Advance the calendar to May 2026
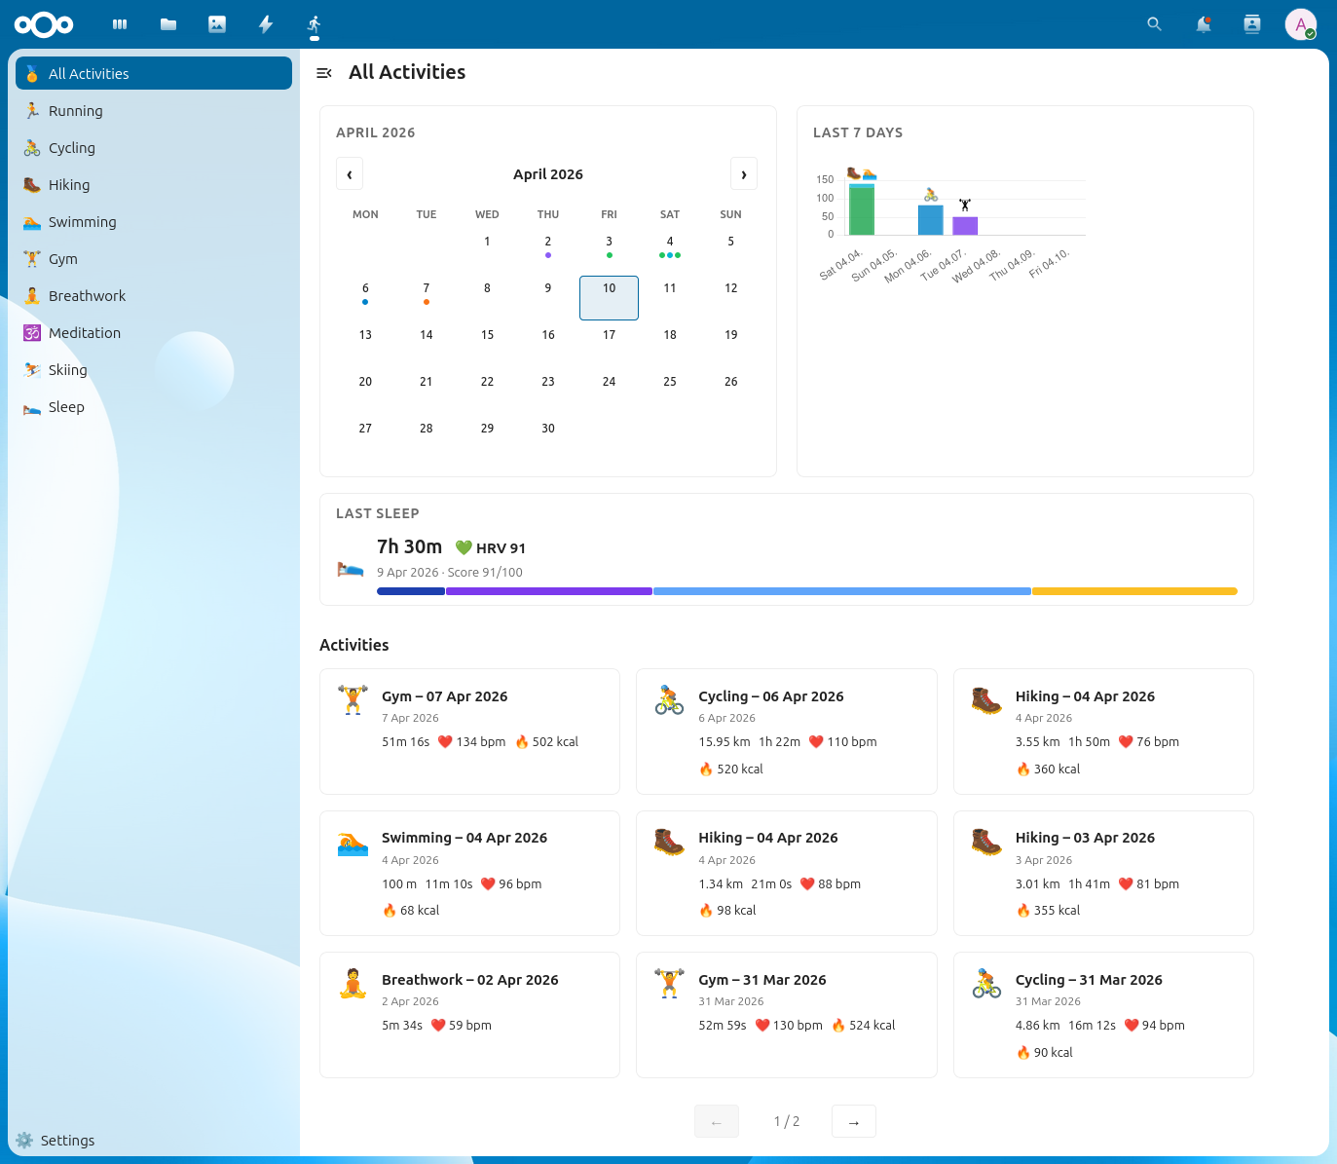 click(x=743, y=173)
